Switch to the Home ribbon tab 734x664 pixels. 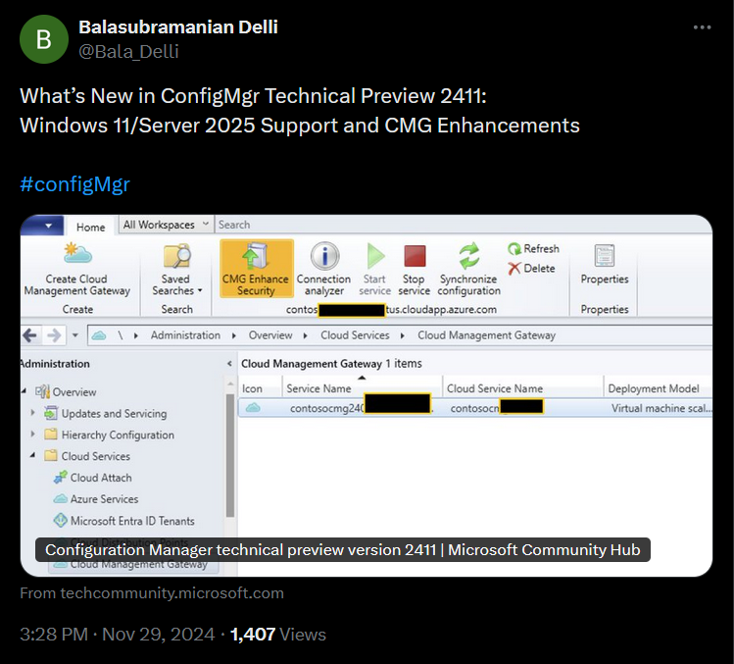[90, 227]
